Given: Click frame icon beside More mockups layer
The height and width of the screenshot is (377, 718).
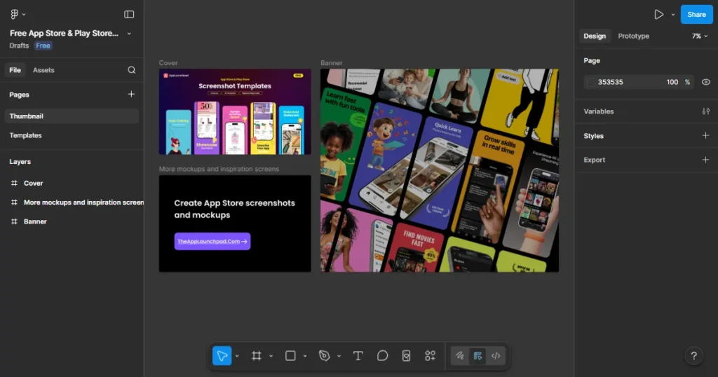Looking at the screenshot, I should coord(14,203).
